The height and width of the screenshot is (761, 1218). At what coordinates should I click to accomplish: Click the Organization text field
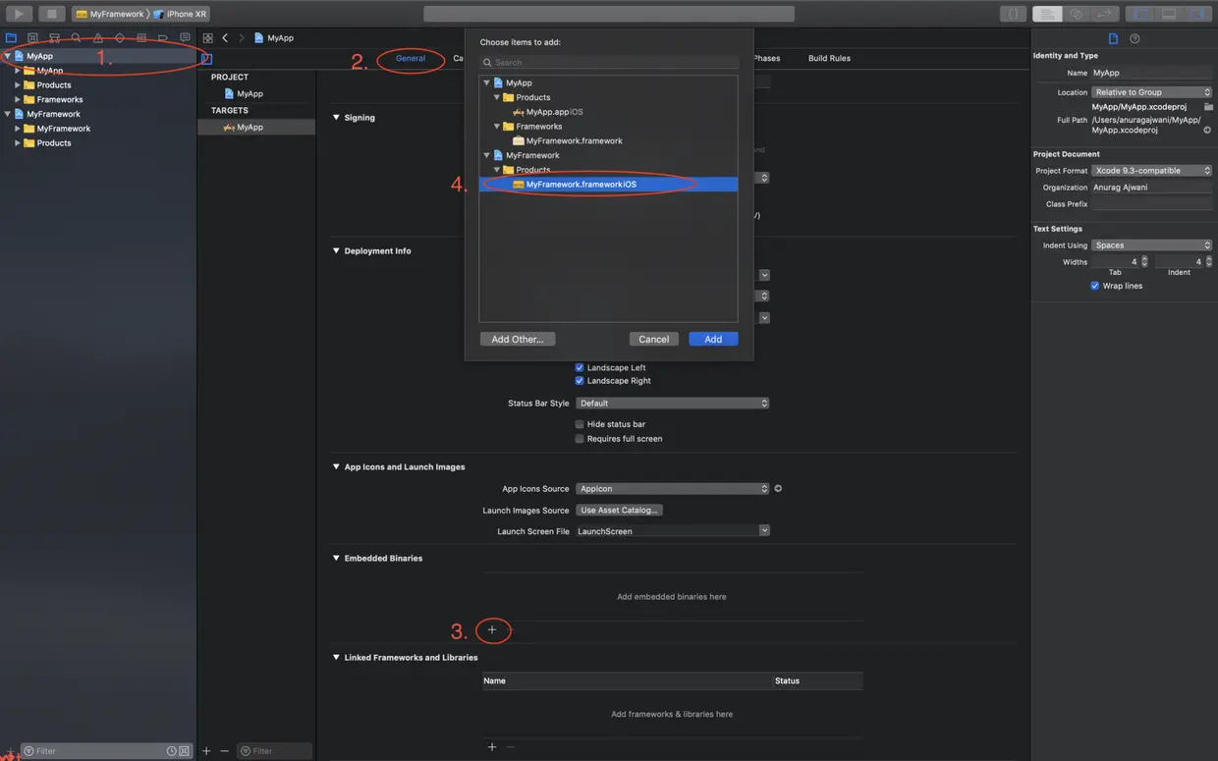(1152, 187)
